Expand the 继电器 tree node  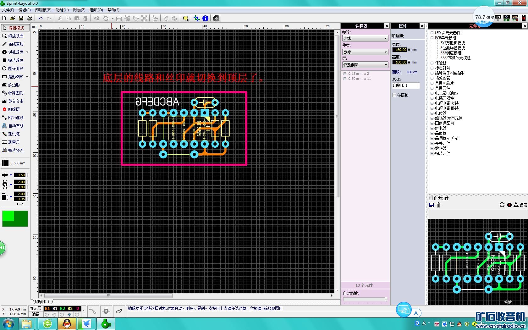point(432,128)
